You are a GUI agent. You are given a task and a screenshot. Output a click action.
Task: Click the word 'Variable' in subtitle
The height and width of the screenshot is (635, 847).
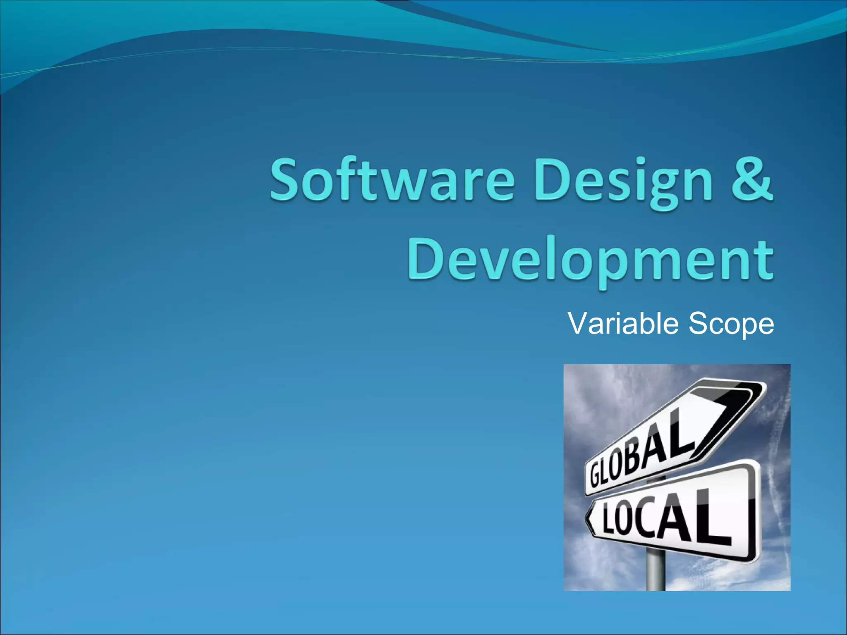pos(624,324)
